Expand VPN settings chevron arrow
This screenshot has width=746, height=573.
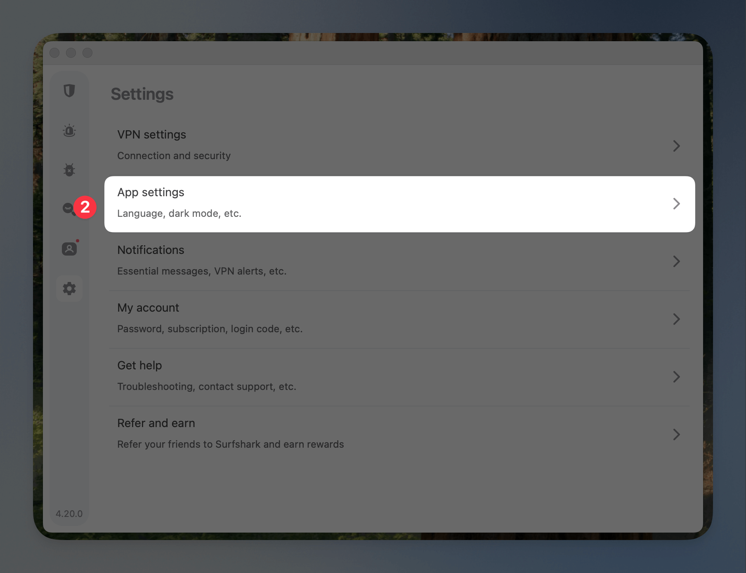(x=676, y=146)
